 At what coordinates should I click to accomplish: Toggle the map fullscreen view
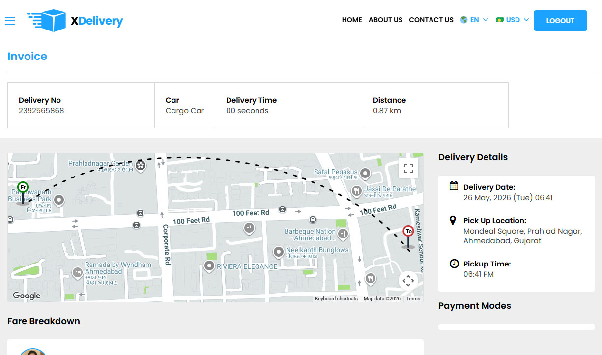[408, 168]
